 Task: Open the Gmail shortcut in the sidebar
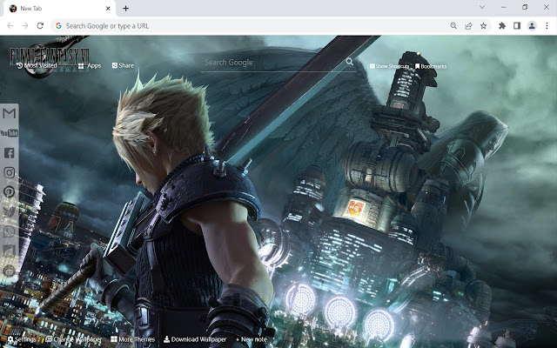[x=10, y=113]
